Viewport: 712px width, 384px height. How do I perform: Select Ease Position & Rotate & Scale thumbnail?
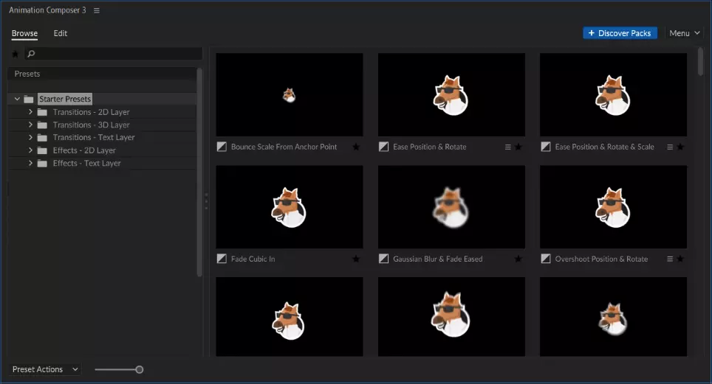click(x=614, y=95)
